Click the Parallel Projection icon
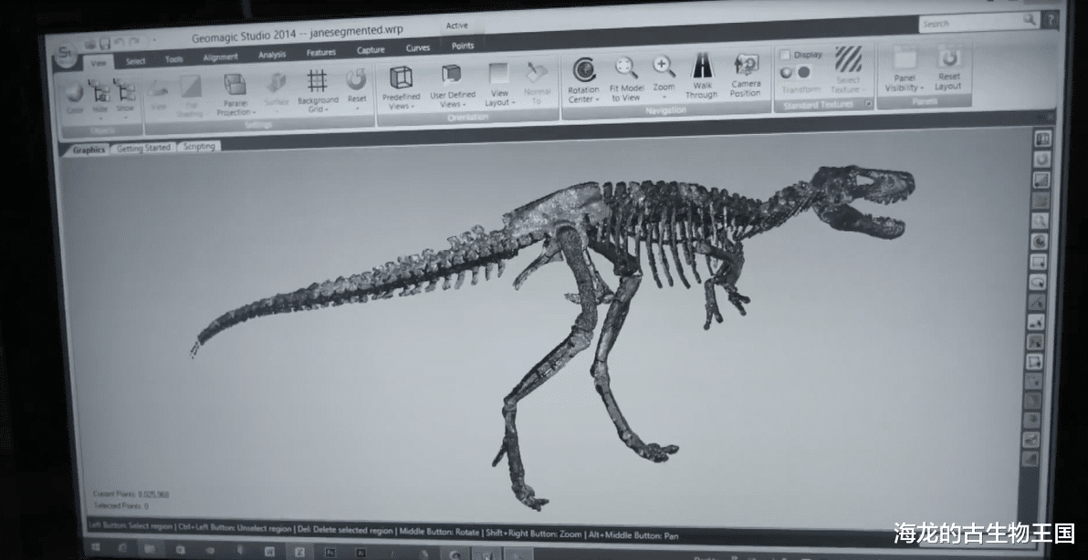 (x=235, y=85)
